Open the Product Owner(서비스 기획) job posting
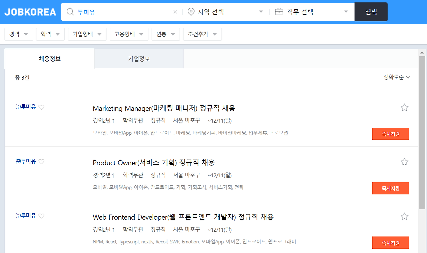 154,163
